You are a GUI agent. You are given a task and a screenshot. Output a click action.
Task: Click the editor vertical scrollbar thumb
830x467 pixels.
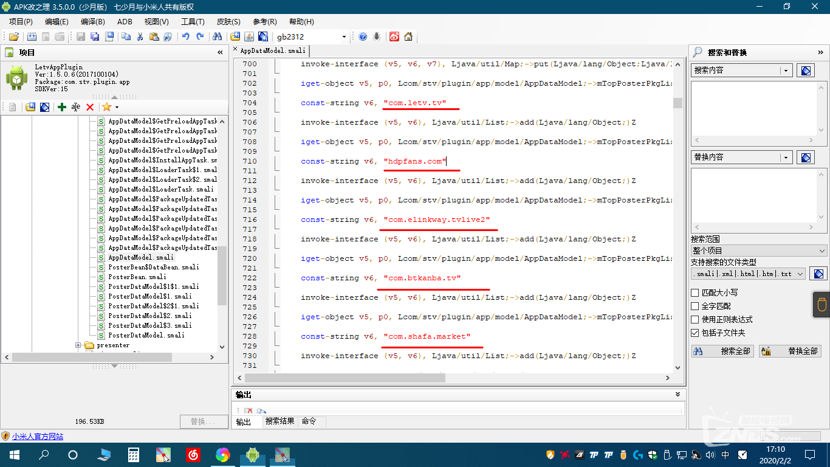tap(677, 102)
